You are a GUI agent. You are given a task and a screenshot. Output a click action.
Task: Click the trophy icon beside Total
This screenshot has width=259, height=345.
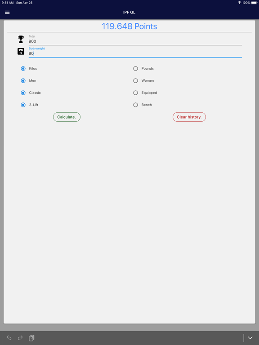[21, 39]
